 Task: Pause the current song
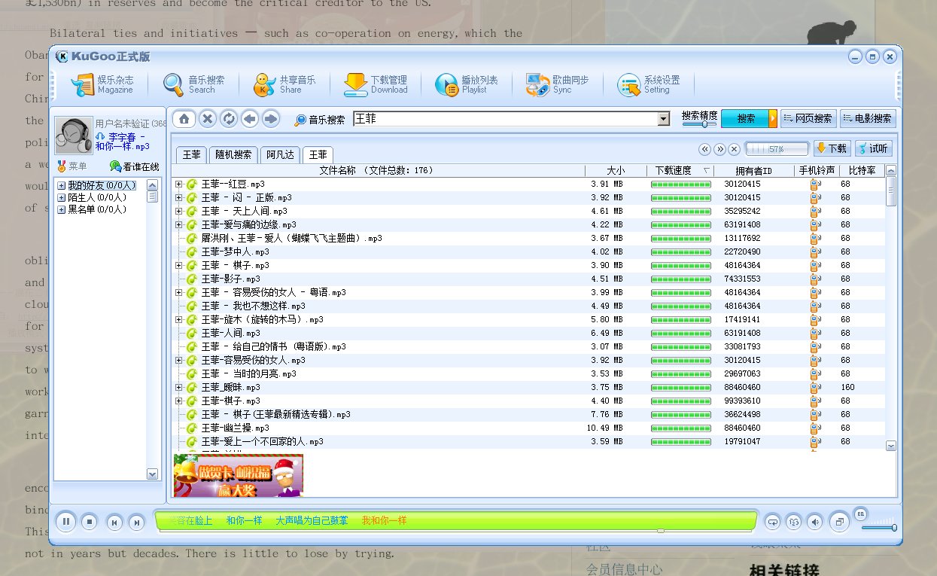click(x=66, y=521)
